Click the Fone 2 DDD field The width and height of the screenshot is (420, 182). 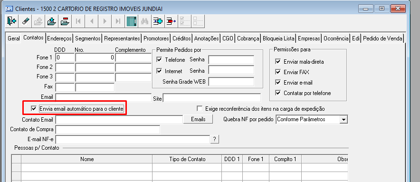65,67
